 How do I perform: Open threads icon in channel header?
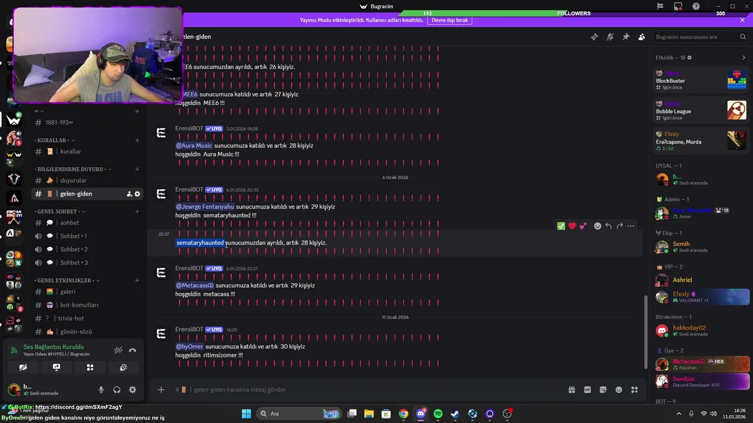pyautogui.click(x=595, y=36)
